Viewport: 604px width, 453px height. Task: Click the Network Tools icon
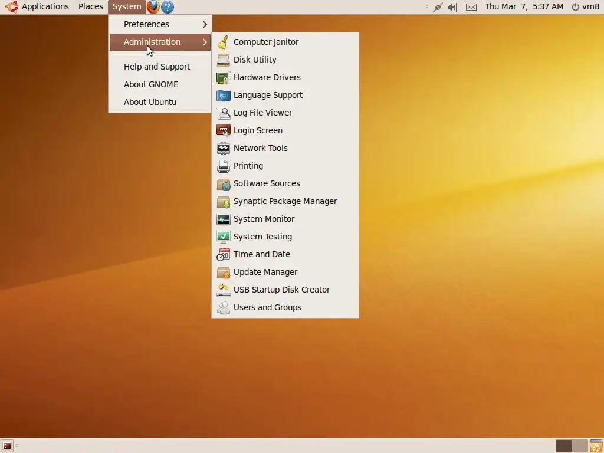click(x=223, y=148)
